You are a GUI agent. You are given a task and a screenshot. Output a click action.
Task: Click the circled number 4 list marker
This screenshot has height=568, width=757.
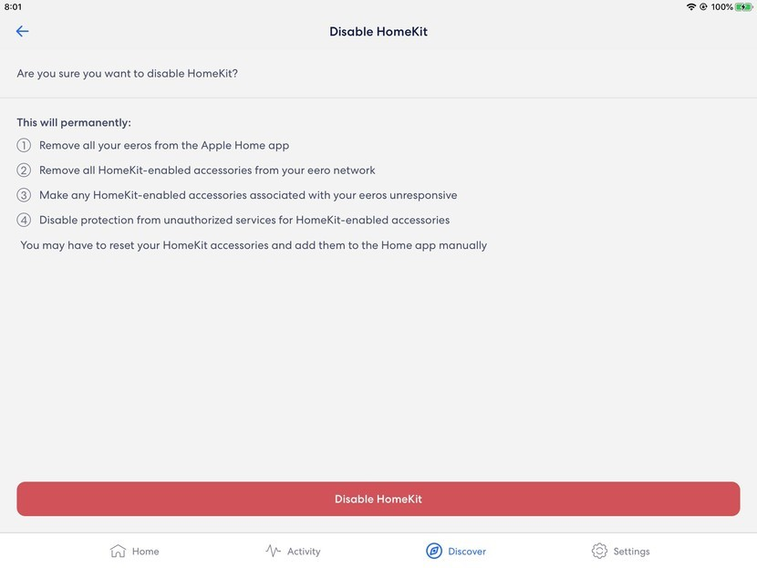point(24,219)
